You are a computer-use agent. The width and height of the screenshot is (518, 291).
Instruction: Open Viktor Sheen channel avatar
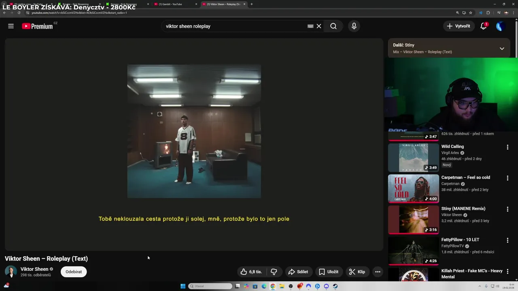tap(11, 272)
